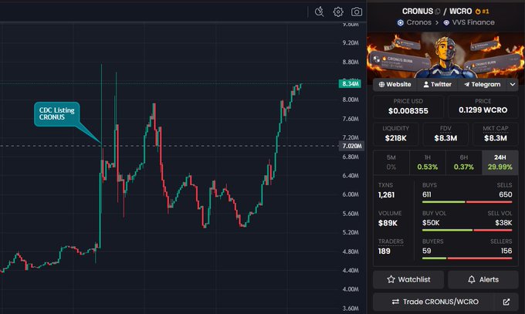Open the Twitter link button
Viewport: 525px width, 314px height.
point(437,84)
